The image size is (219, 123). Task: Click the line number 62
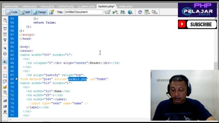tap(12, 55)
